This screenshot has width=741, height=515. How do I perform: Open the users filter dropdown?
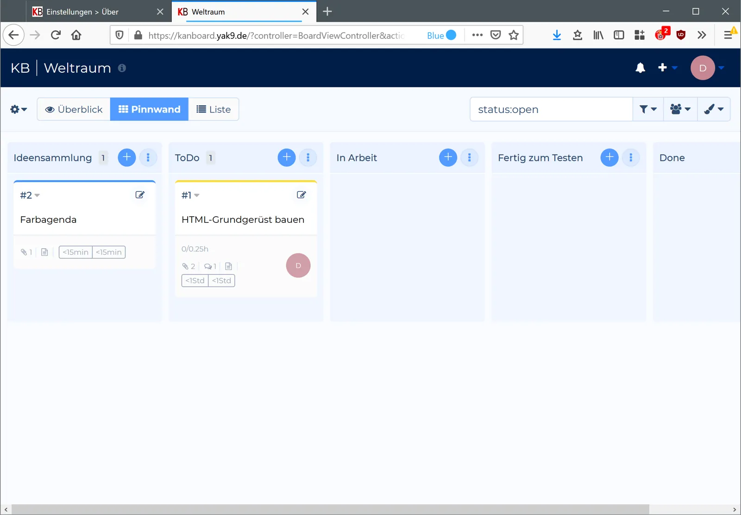pyautogui.click(x=680, y=109)
